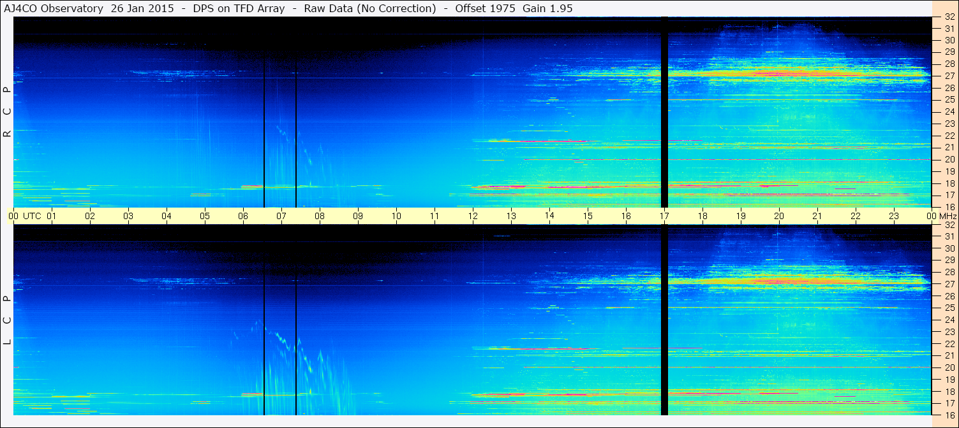Viewport: 959px width, 428px height.
Task: Click the 10 hour label on the time axis
Action: [x=396, y=216]
